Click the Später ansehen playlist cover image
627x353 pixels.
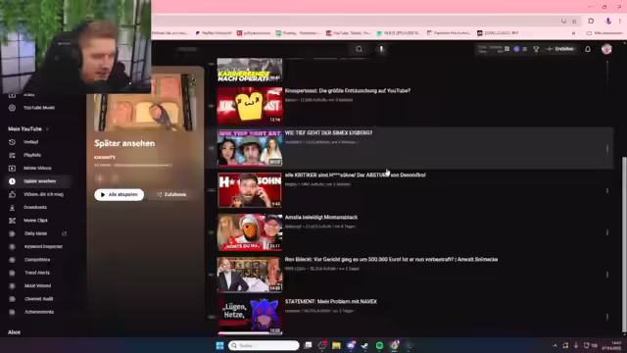(145, 103)
